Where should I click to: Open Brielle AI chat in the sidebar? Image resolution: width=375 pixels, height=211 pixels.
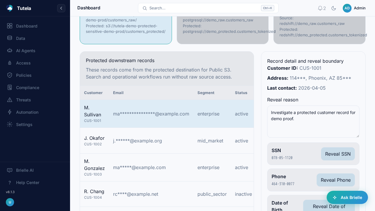pos(25,170)
